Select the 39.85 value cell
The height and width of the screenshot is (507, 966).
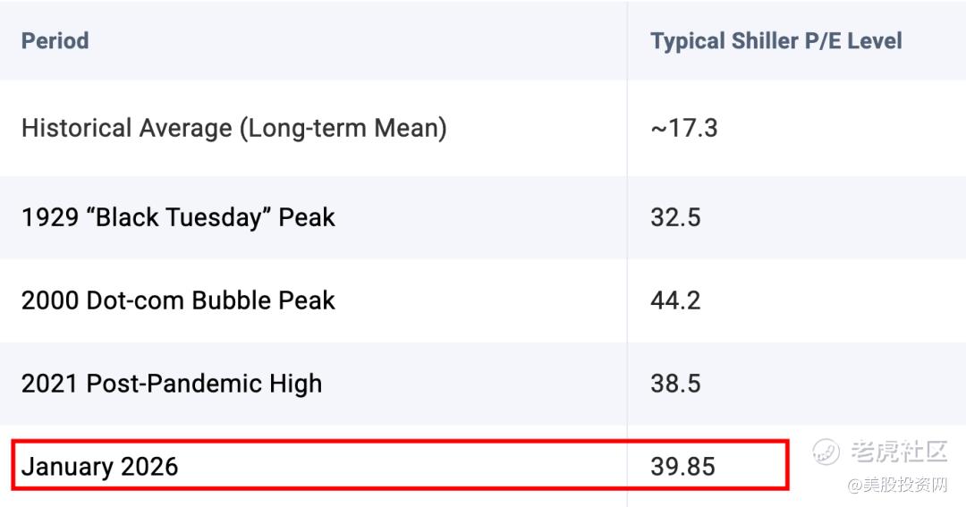(x=682, y=467)
